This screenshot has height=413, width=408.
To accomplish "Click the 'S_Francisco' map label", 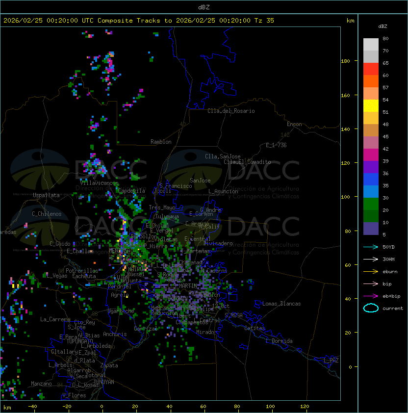I will (x=176, y=186).
